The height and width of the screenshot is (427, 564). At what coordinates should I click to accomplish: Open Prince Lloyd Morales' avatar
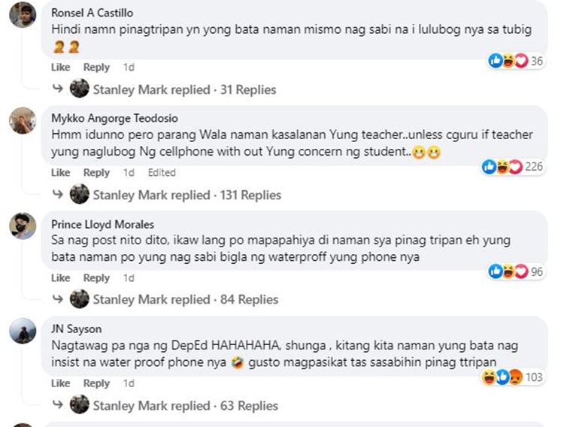point(23,226)
